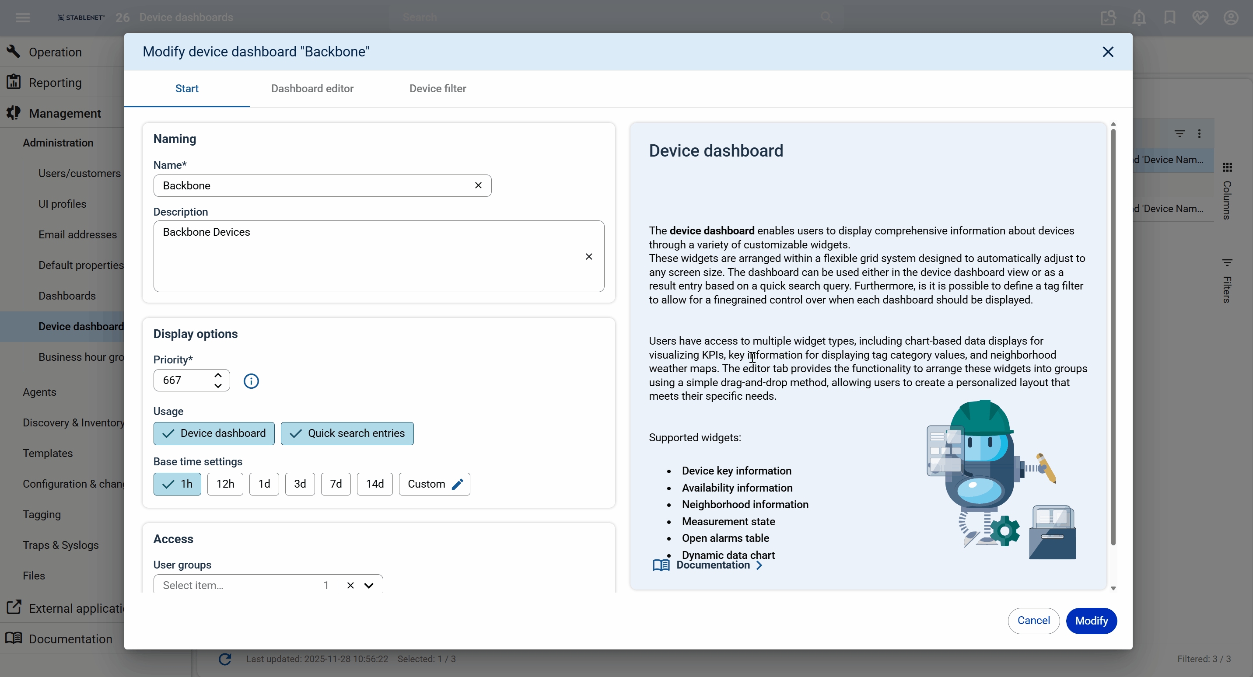Viewport: 1253px width, 677px height.
Task: Clear the Name field with X icon
Action: pyautogui.click(x=478, y=185)
